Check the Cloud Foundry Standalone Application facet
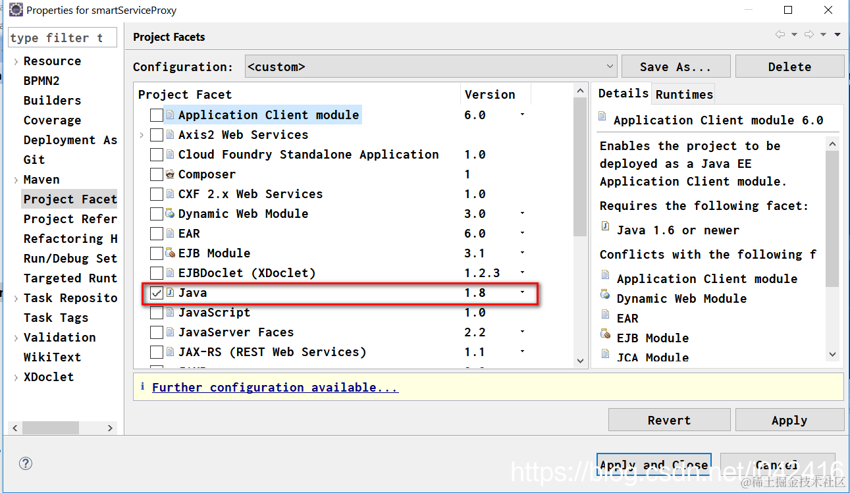Viewport: 850px width, 493px height. (156, 155)
